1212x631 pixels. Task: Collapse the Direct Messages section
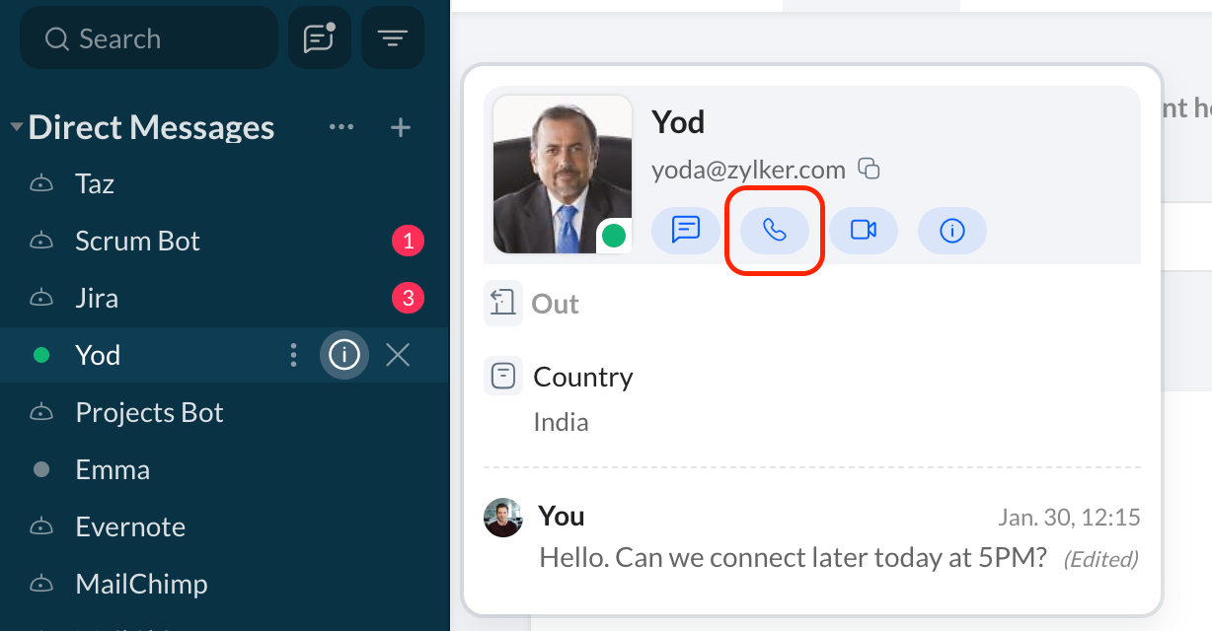[x=16, y=128]
